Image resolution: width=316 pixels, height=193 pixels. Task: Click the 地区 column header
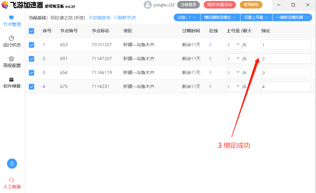[x=128, y=31]
